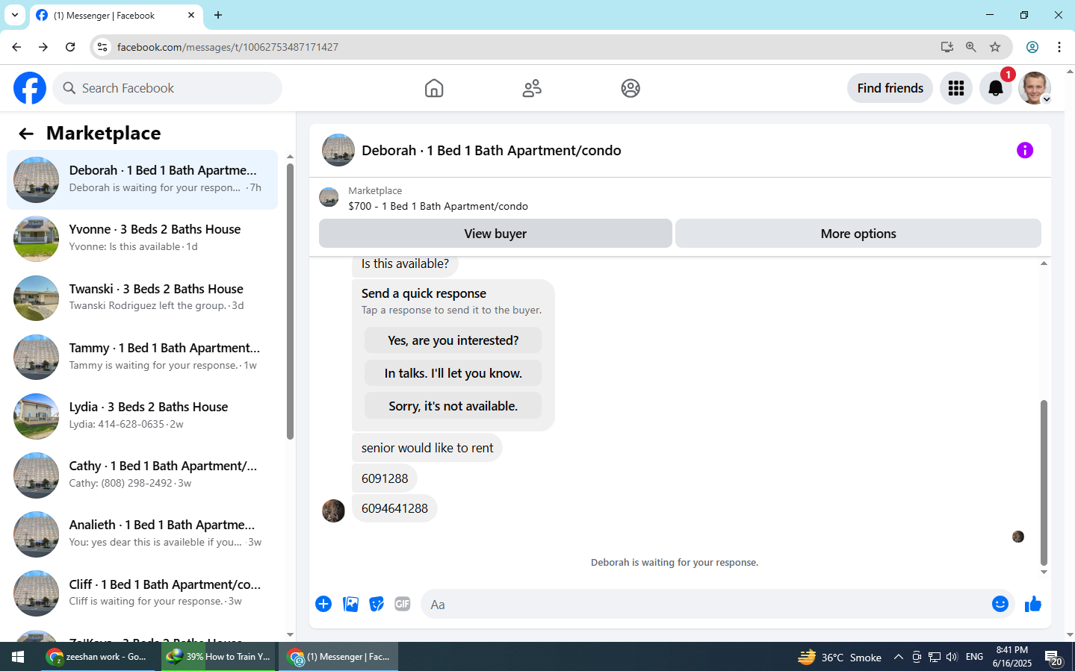The image size is (1075, 671).
Task: Open Tammy 1 Bed 1 Bath Apartment chat
Action: coord(142,357)
